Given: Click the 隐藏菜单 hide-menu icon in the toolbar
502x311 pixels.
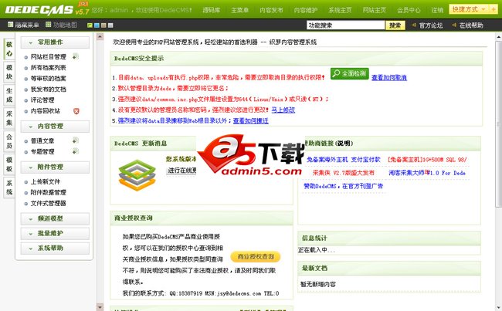Looking at the screenshot, I should click(x=11, y=25).
